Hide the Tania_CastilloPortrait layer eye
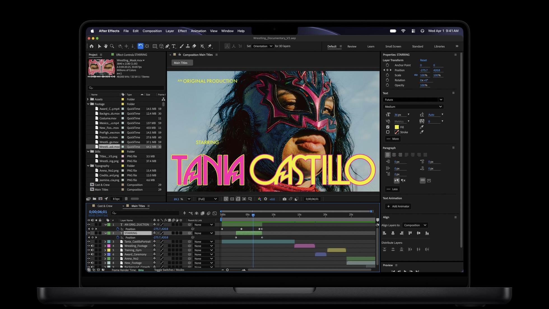Screen dimensions: 549x309 pyautogui.click(x=89, y=241)
